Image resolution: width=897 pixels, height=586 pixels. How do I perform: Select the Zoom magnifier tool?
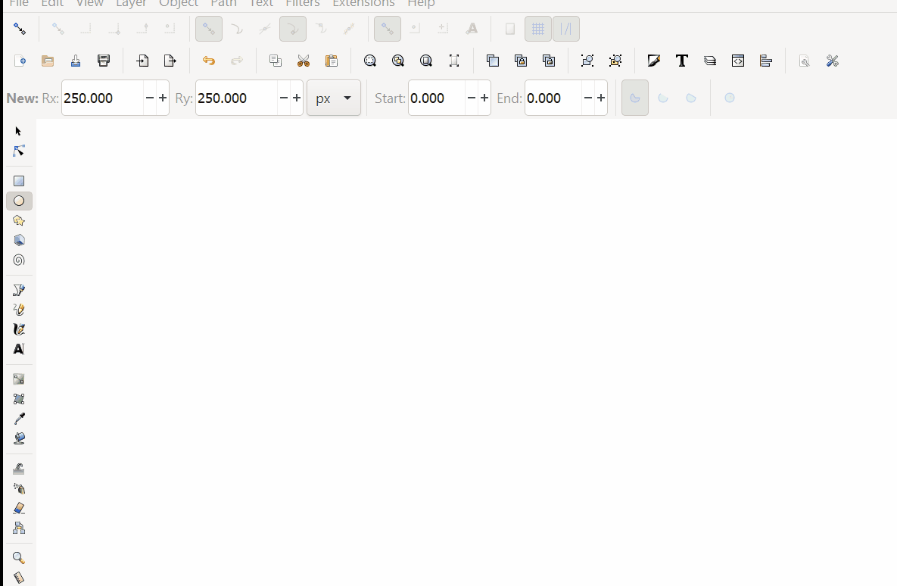point(19,558)
